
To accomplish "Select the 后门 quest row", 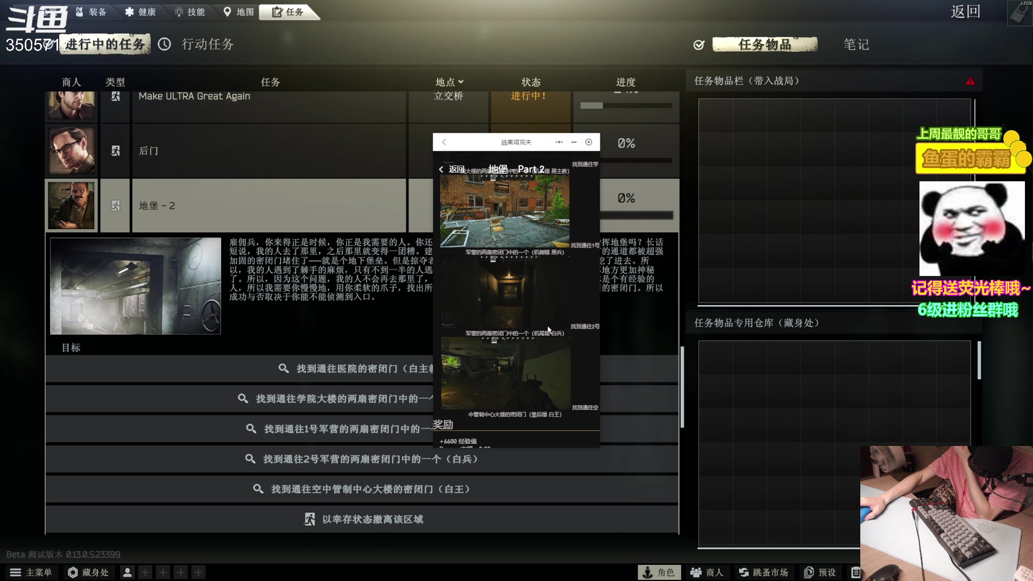I will point(269,151).
